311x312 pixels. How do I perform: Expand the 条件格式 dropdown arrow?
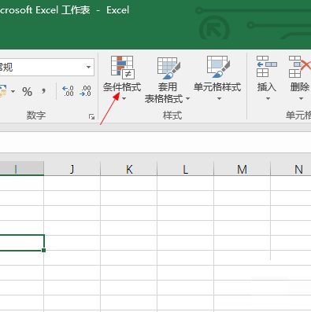[x=124, y=99]
